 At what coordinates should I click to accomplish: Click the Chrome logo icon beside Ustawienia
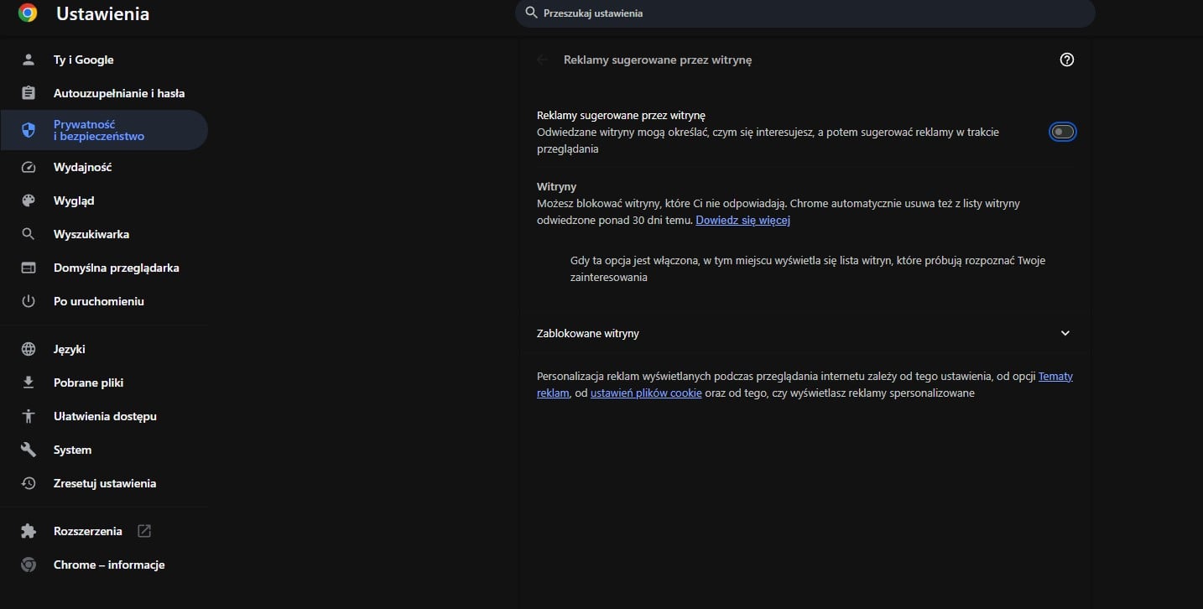(x=28, y=13)
